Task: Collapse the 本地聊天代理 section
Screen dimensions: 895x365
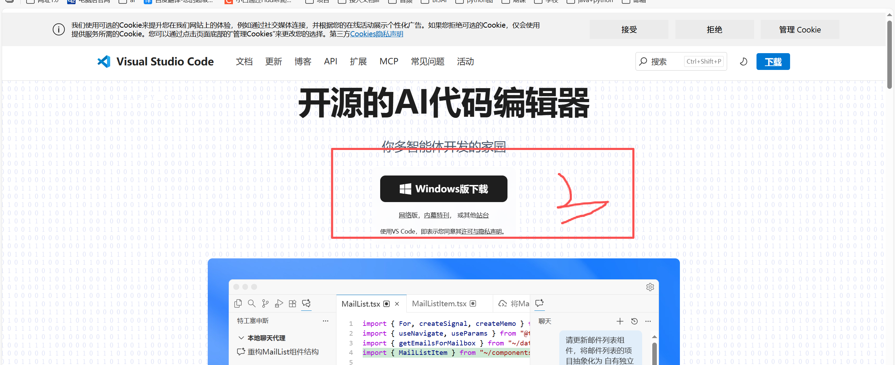Action: click(x=241, y=338)
